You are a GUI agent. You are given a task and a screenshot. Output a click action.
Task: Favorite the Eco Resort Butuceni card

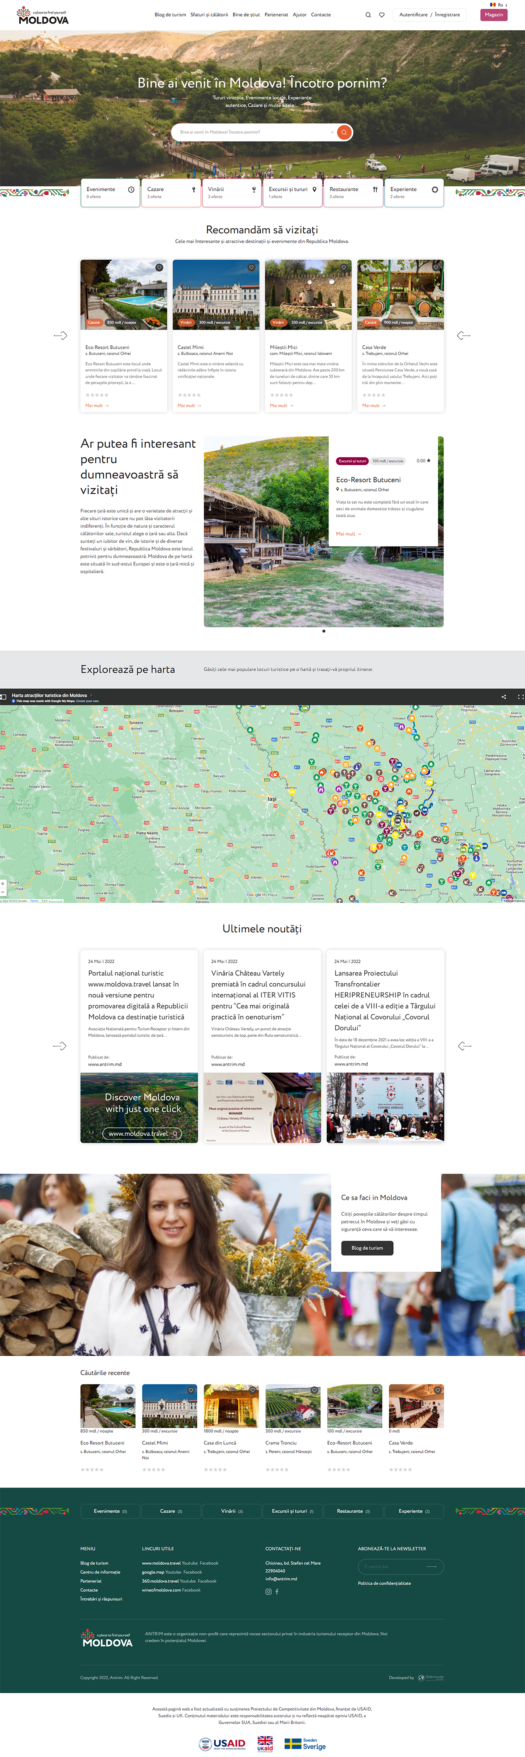point(159,267)
